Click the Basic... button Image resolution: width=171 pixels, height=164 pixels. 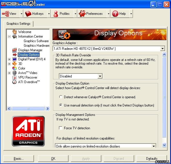pyautogui.click(x=19, y=159)
